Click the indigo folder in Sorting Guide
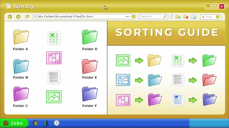Viewport: 229px width, 128px height. coord(210,100)
